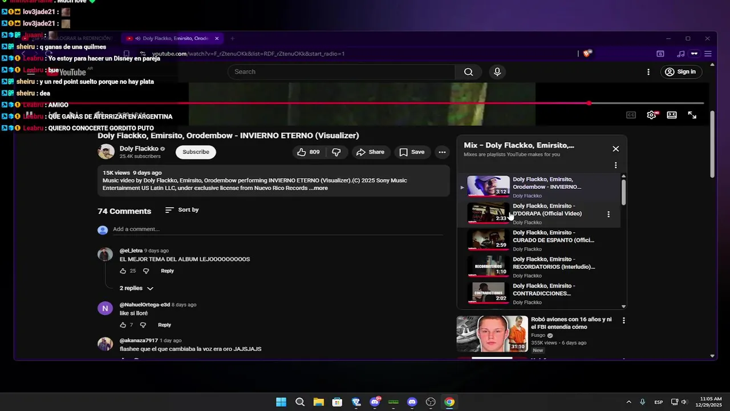This screenshot has height=411, width=730.
Task: Close the Doly Flackko browser tab
Action: pyautogui.click(x=217, y=38)
